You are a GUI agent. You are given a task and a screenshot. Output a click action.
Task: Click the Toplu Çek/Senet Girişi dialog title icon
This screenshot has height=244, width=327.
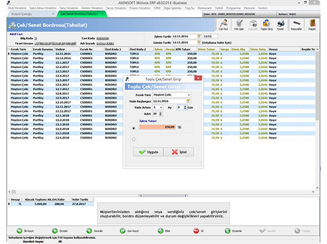(128, 79)
